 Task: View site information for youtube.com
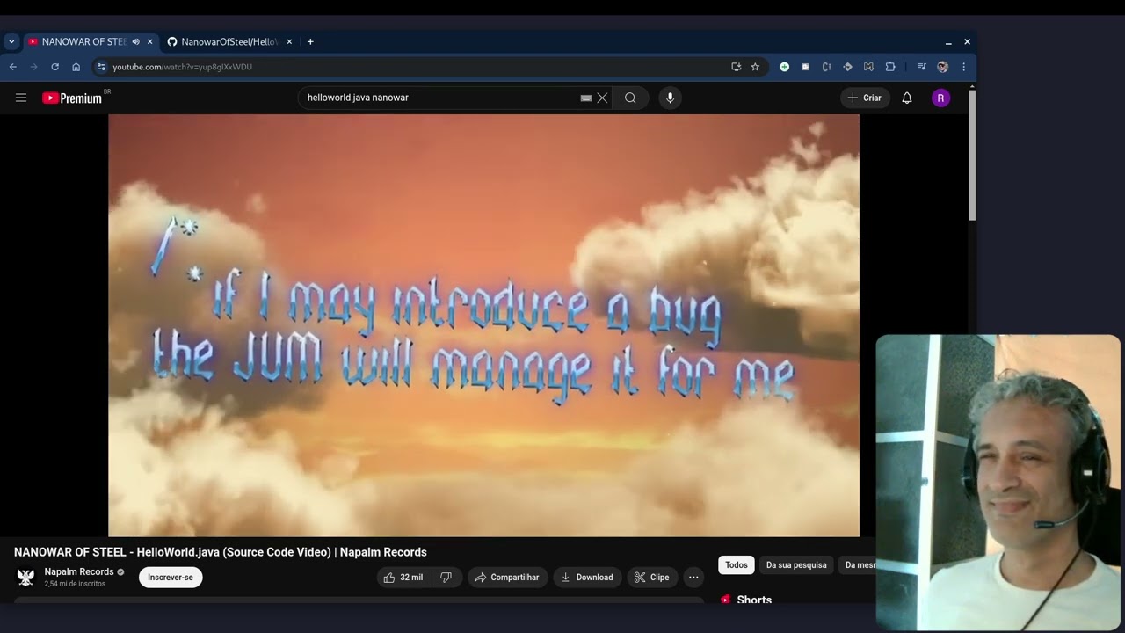pos(101,67)
